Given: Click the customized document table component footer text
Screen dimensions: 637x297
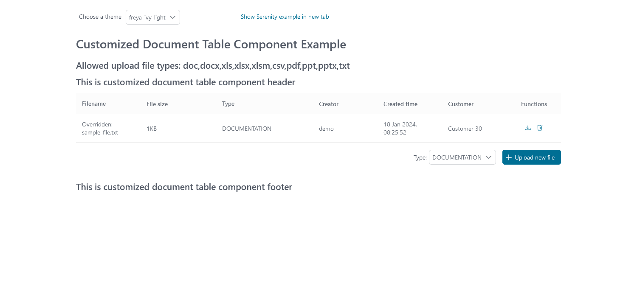Looking at the screenshot, I should click(184, 187).
